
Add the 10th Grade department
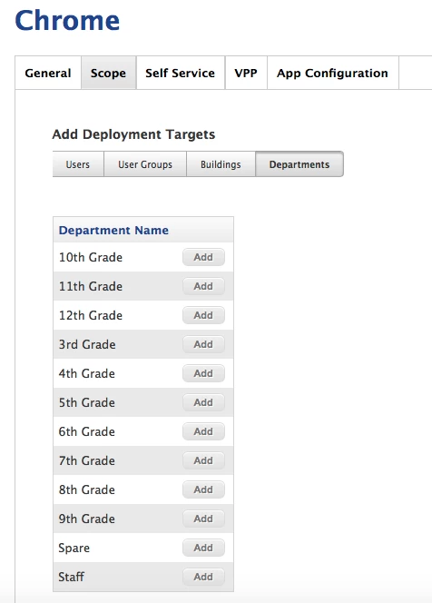tap(203, 257)
